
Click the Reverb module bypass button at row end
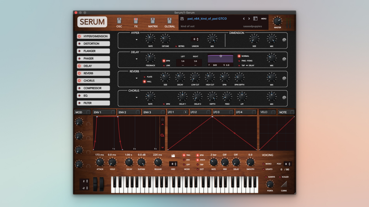pyautogui.click(x=284, y=78)
